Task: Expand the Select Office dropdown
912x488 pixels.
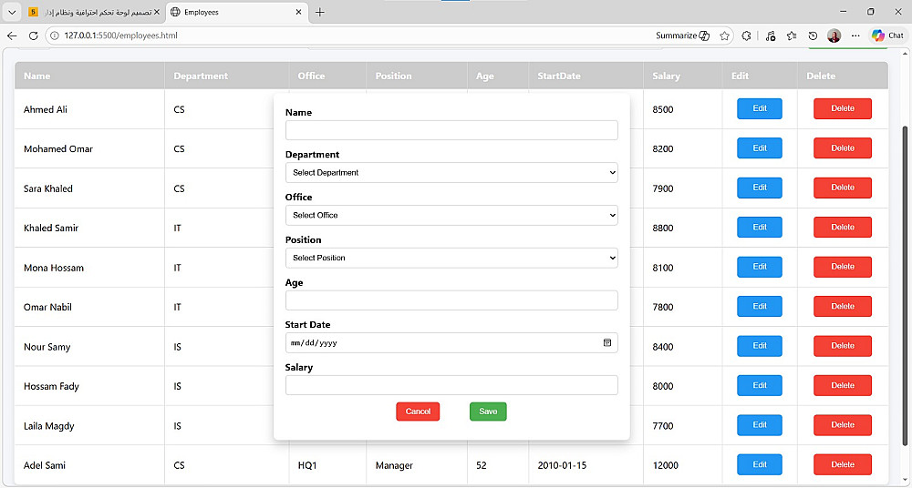Action: pyautogui.click(x=451, y=215)
